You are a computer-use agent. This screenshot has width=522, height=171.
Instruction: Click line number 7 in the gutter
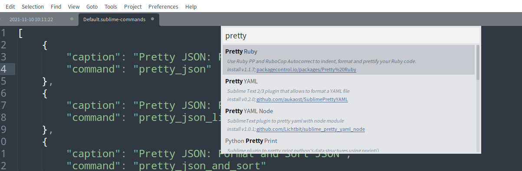(x=3, y=105)
